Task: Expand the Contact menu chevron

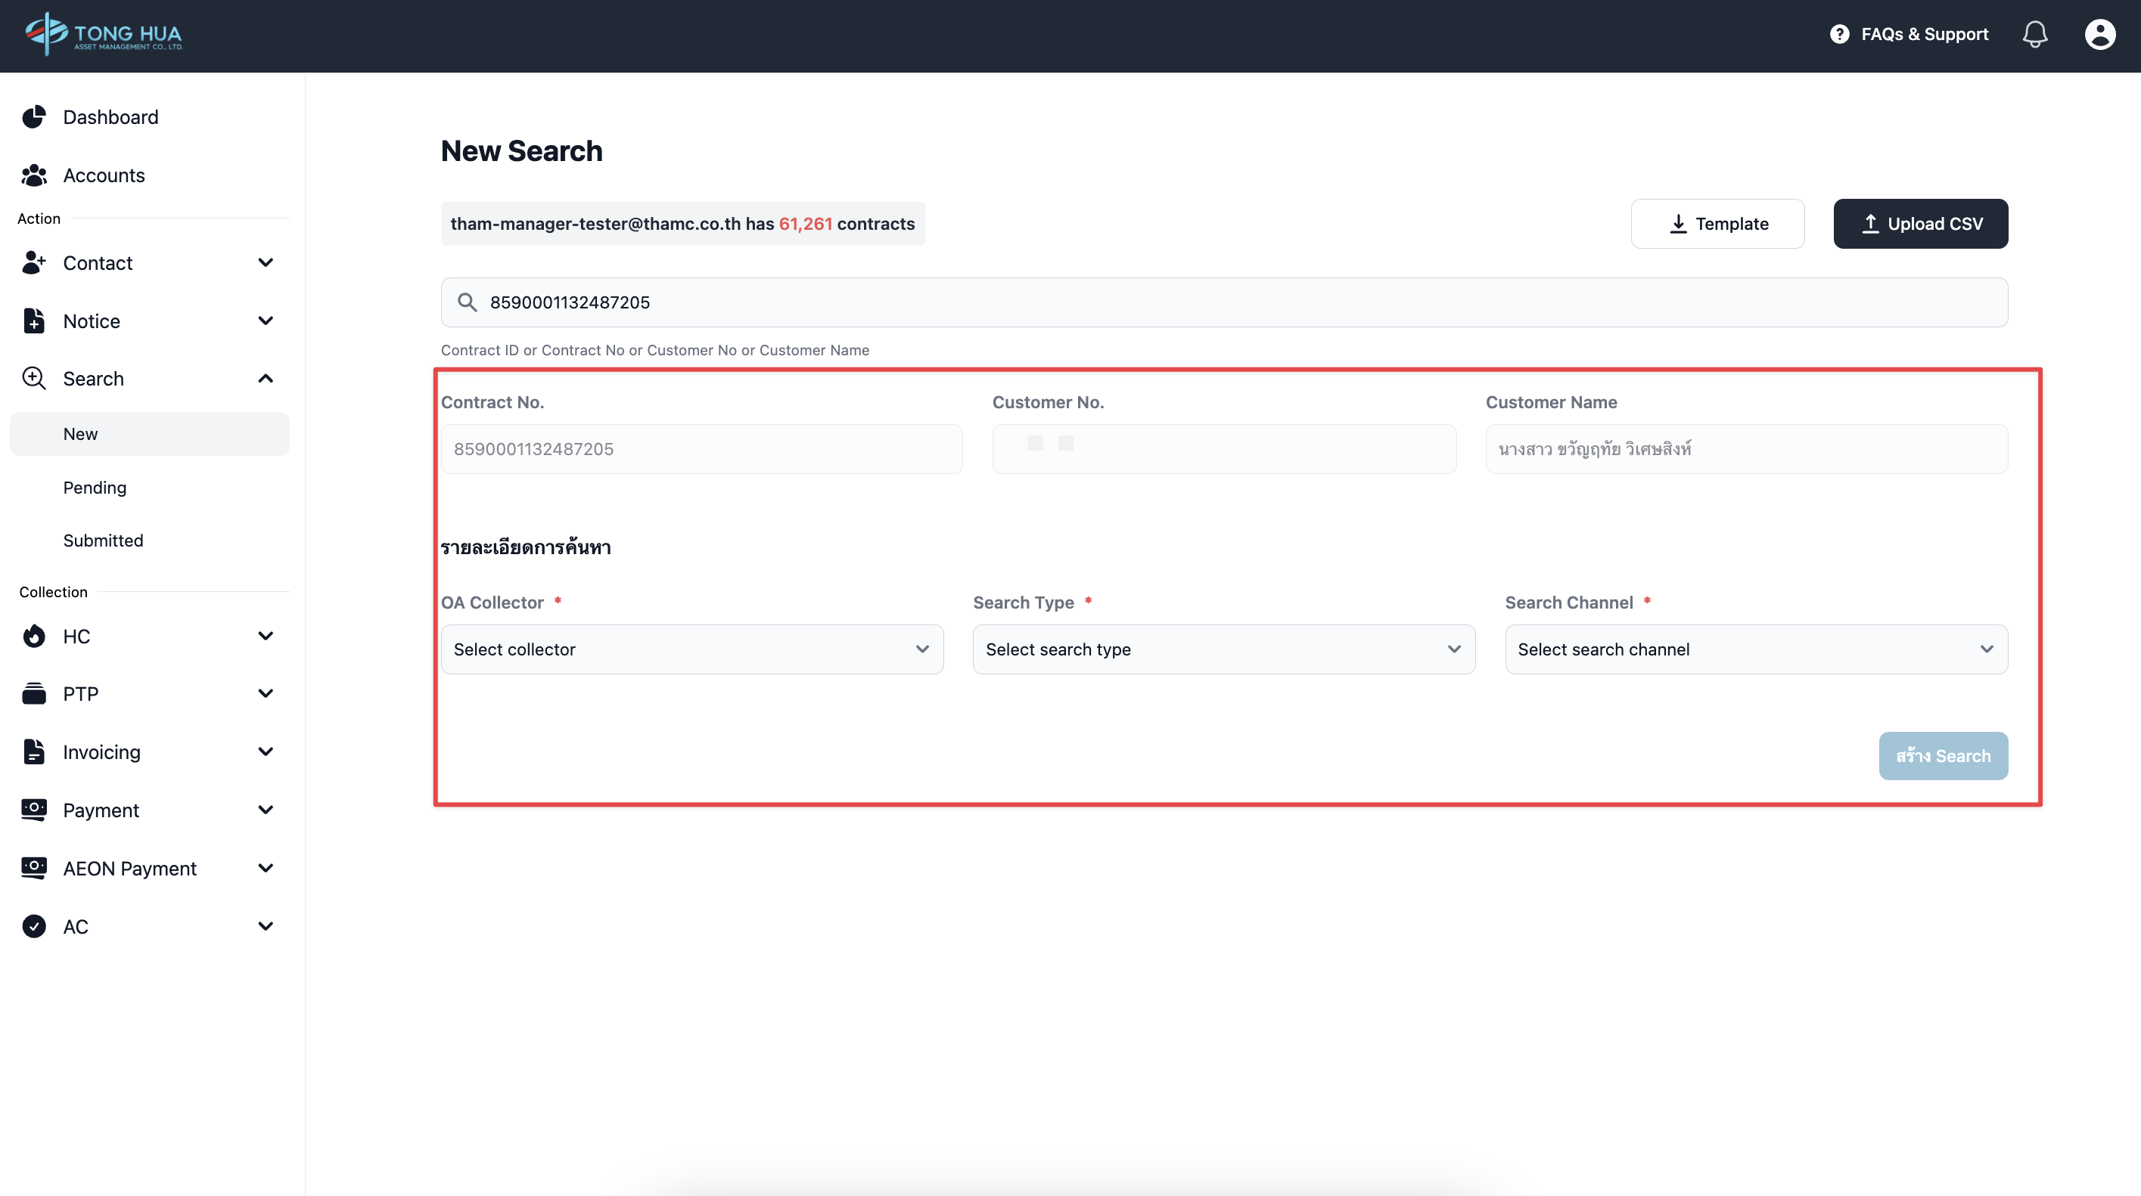Action: (x=265, y=262)
